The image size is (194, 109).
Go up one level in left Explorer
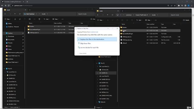point(15,14)
